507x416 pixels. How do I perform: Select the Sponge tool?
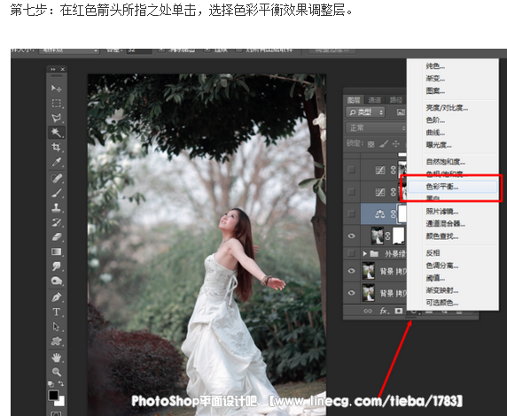click(56, 281)
